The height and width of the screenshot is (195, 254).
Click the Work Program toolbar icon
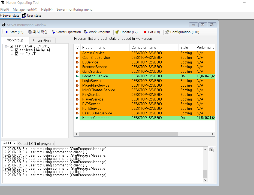(x=86, y=32)
